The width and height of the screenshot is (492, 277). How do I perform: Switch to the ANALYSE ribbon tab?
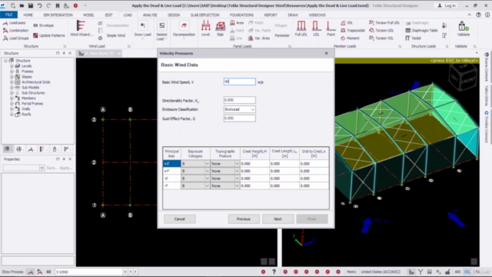[150, 15]
